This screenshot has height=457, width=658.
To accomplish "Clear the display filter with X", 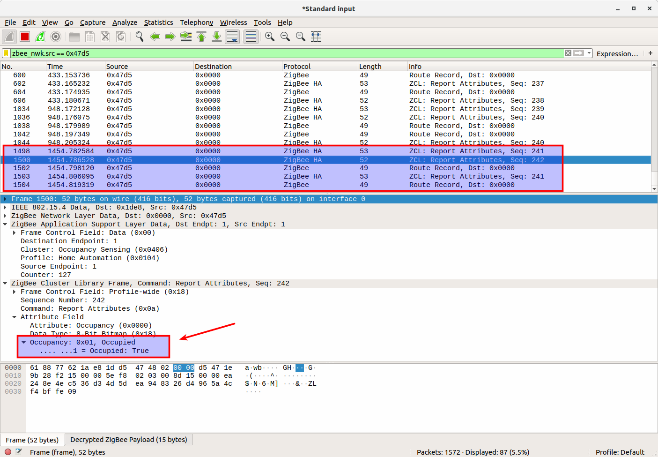I will pos(568,53).
